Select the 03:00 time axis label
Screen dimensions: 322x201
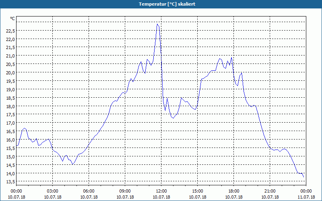[53, 191]
